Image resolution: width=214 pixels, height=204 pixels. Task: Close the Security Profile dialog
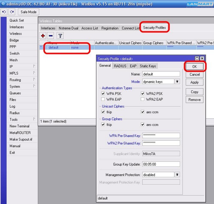pos(202,59)
